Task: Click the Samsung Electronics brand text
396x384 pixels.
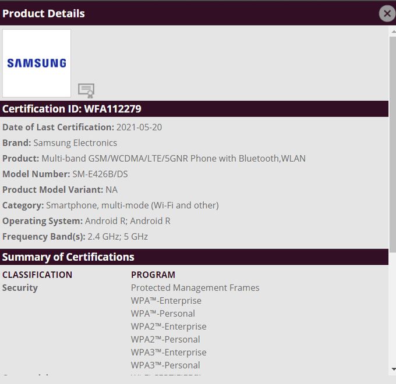Action: click(x=75, y=143)
